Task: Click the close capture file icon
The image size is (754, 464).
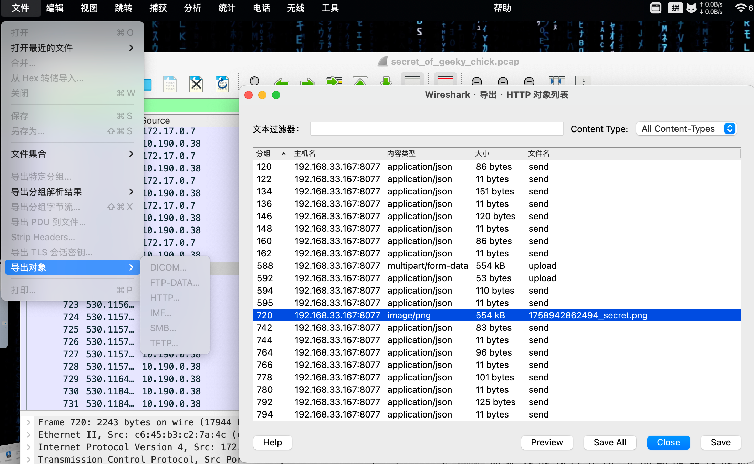Action: point(196,84)
